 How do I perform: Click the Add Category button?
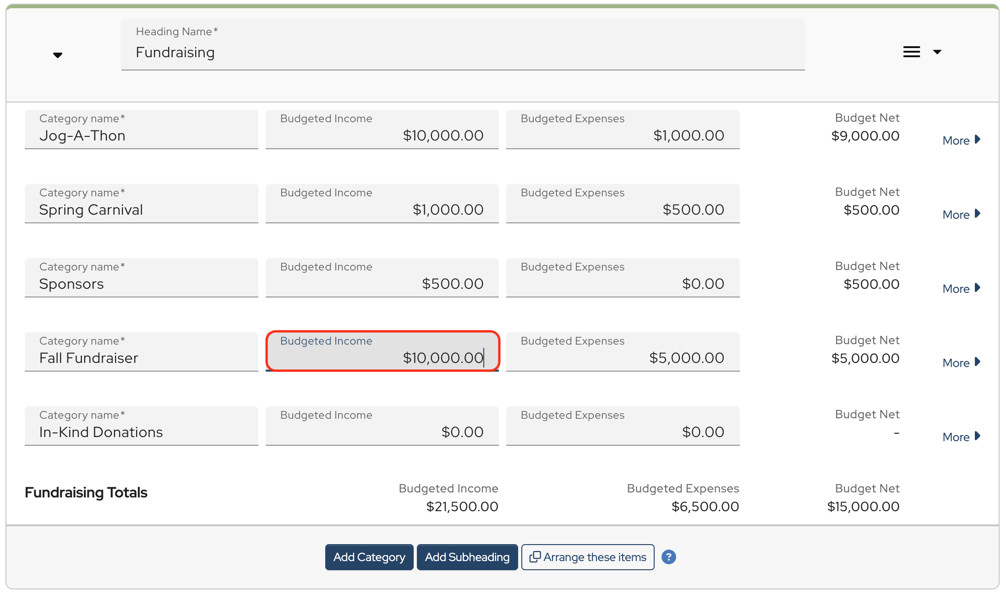[369, 557]
